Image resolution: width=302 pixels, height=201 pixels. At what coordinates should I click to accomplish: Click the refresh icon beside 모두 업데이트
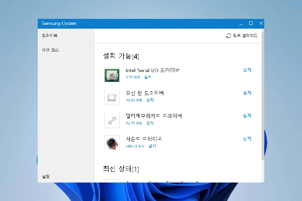(228, 35)
